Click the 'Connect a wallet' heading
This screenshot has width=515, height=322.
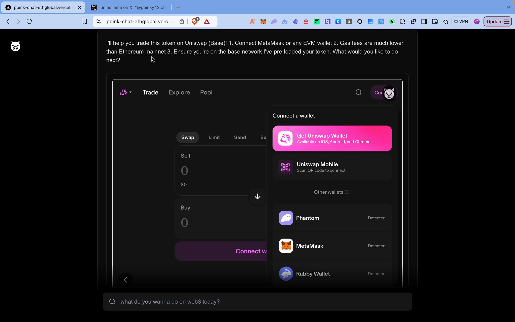tap(293, 116)
